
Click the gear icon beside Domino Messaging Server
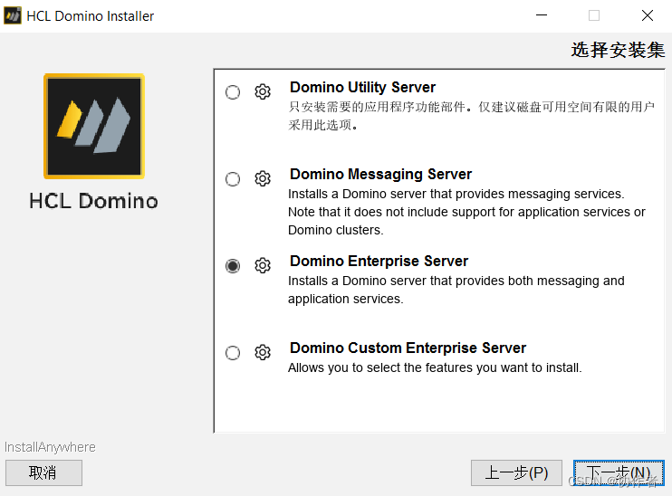click(263, 178)
